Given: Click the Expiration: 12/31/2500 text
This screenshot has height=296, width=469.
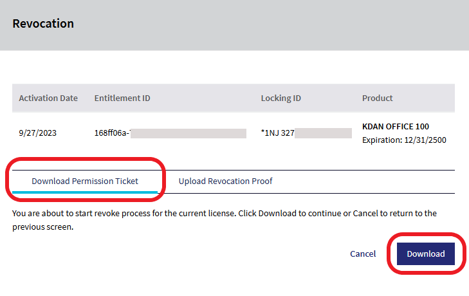Looking at the screenshot, I should (x=404, y=140).
